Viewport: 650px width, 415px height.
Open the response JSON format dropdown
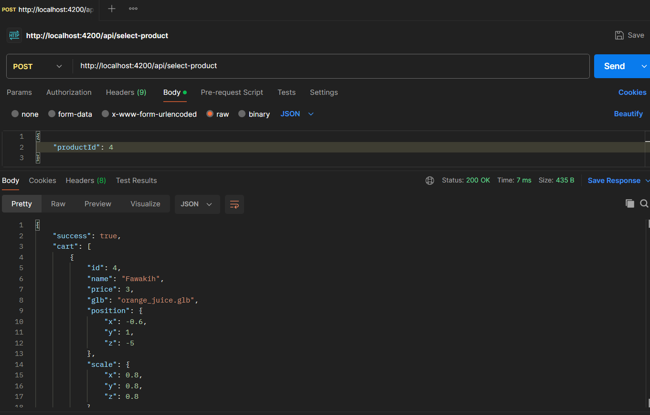197,204
